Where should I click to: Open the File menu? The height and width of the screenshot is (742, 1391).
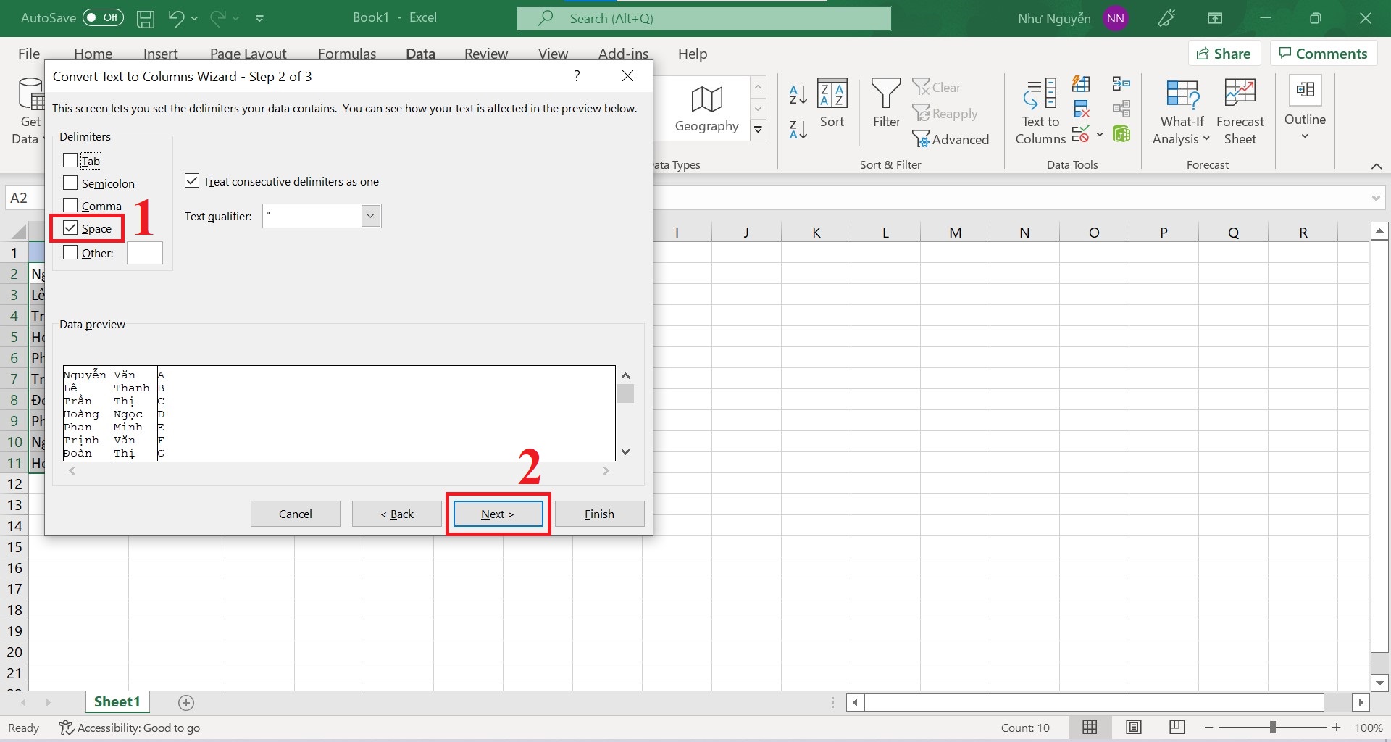tap(29, 54)
